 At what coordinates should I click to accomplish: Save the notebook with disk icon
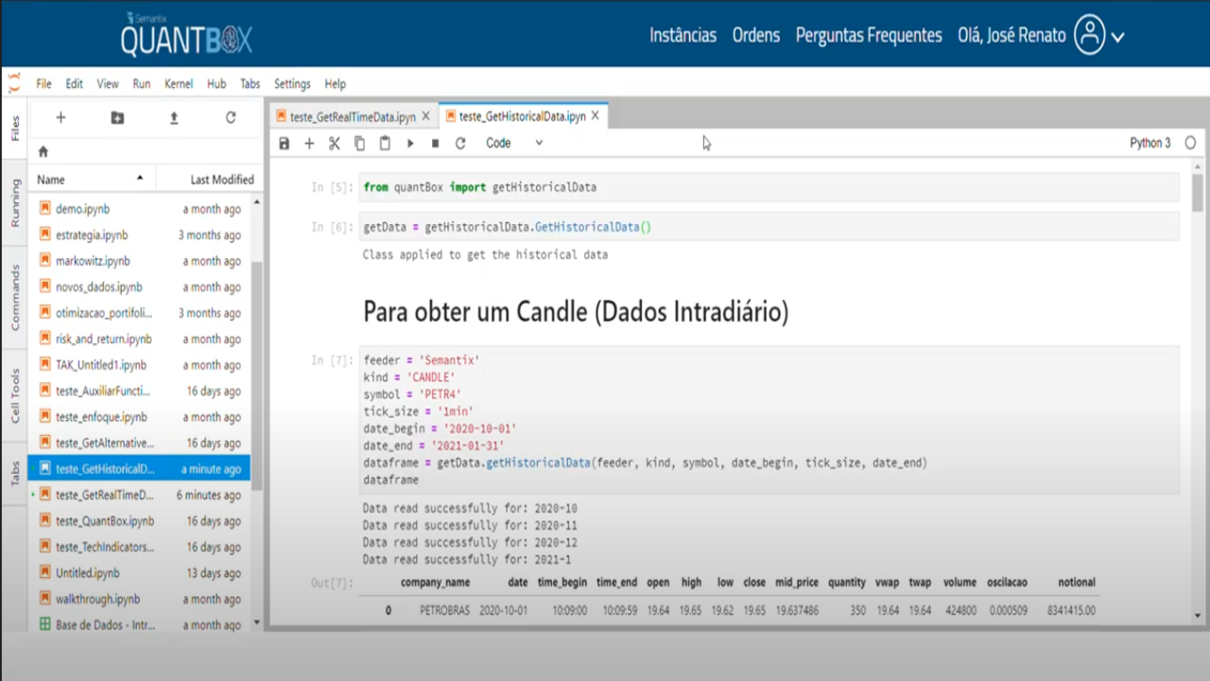[285, 144]
